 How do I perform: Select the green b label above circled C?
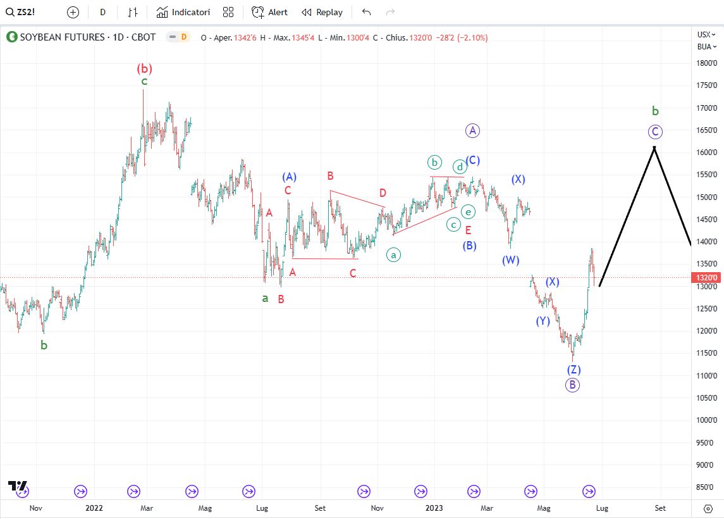coord(655,111)
